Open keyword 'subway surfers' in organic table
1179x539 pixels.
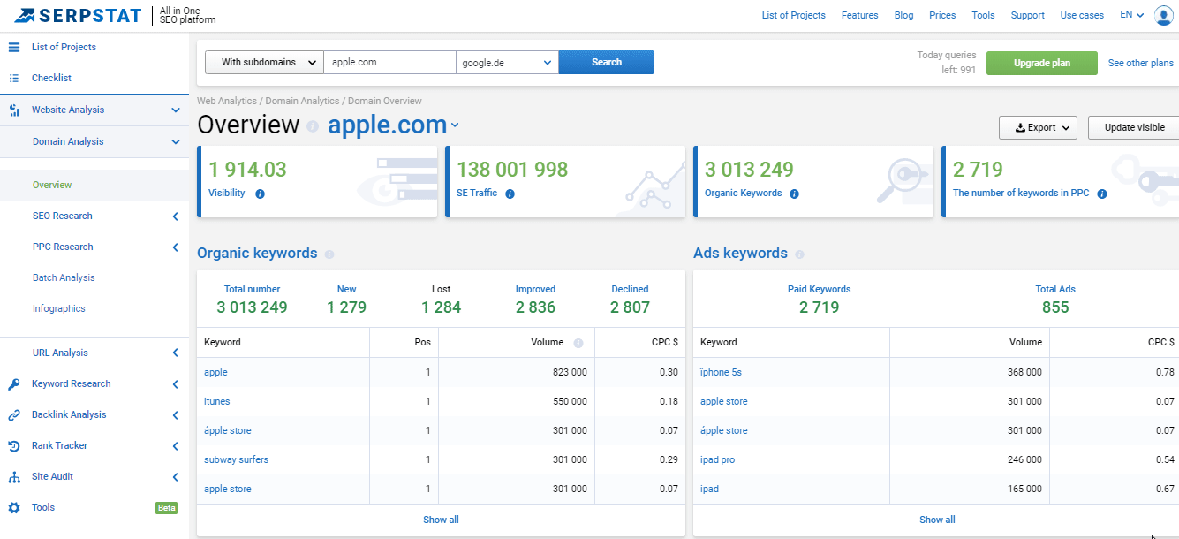click(x=236, y=459)
